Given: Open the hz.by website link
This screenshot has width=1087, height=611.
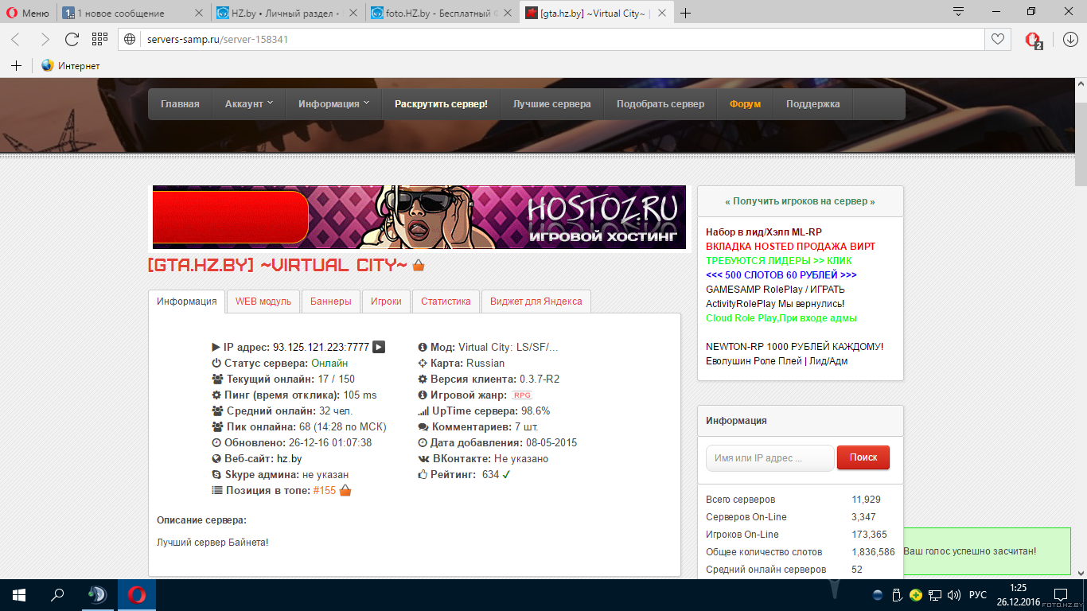Looking at the screenshot, I should coord(289,458).
